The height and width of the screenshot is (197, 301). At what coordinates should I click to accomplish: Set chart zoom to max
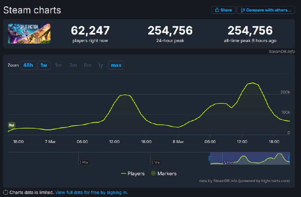(116, 65)
